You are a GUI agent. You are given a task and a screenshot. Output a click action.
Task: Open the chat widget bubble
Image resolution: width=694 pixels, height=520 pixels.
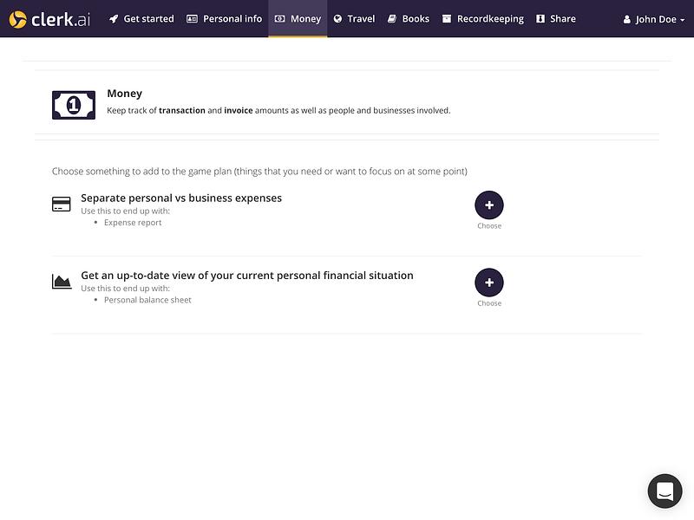pyautogui.click(x=665, y=491)
